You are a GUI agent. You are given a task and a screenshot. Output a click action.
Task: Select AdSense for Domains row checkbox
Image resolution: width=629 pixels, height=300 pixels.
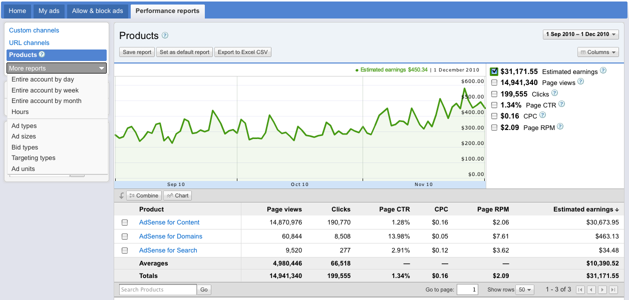click(x=125, y=236)
